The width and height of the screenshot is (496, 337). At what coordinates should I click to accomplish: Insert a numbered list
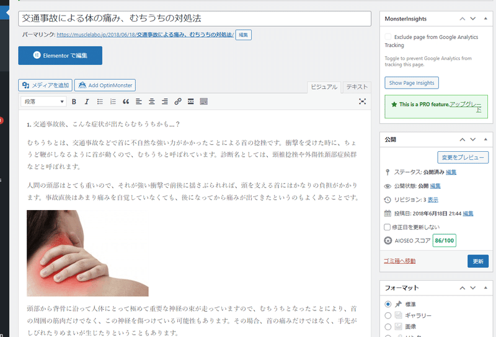coord(113,102)
